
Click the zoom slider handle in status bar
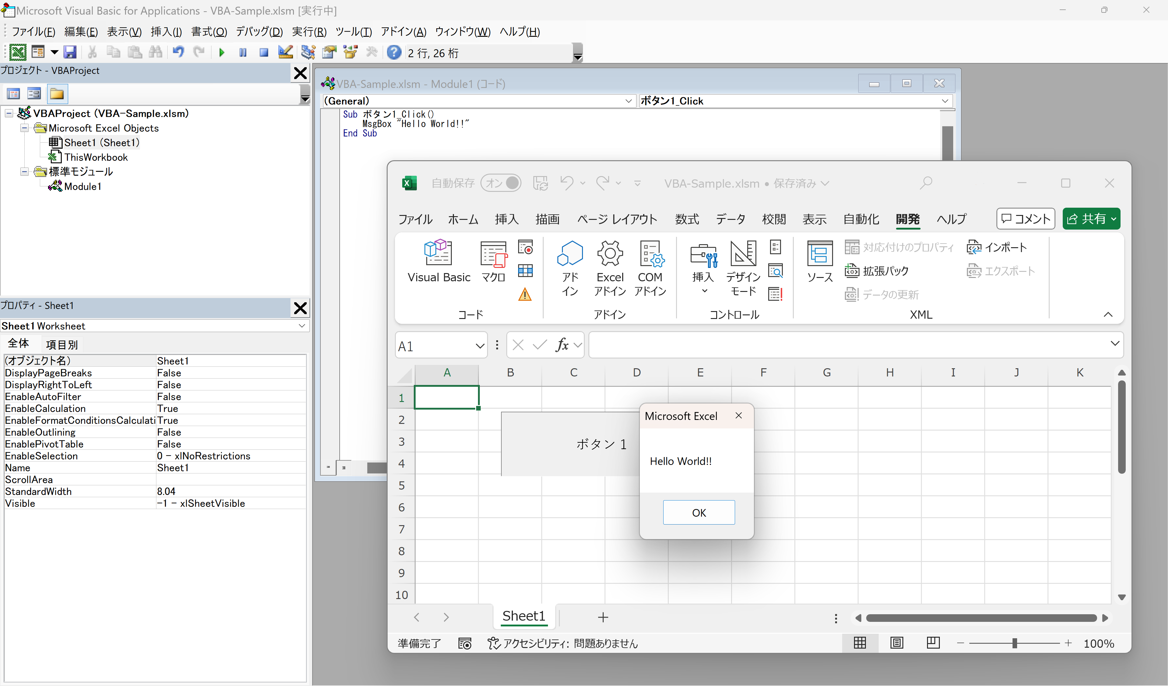coord(1015,643)
